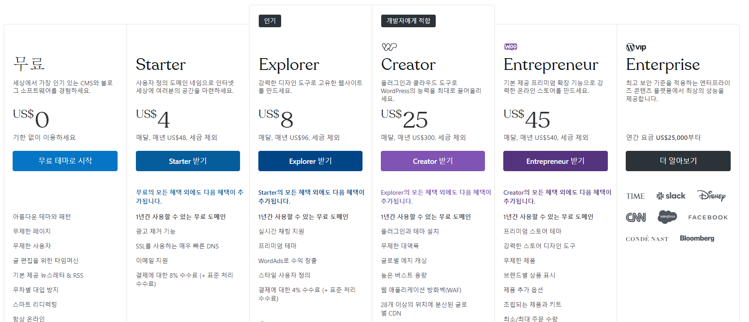The width and height of the screenshot is (749, 322).
Task: Click '무차별 대입 방지' feature
Action: pyautogui.click(x=36, y=290)
